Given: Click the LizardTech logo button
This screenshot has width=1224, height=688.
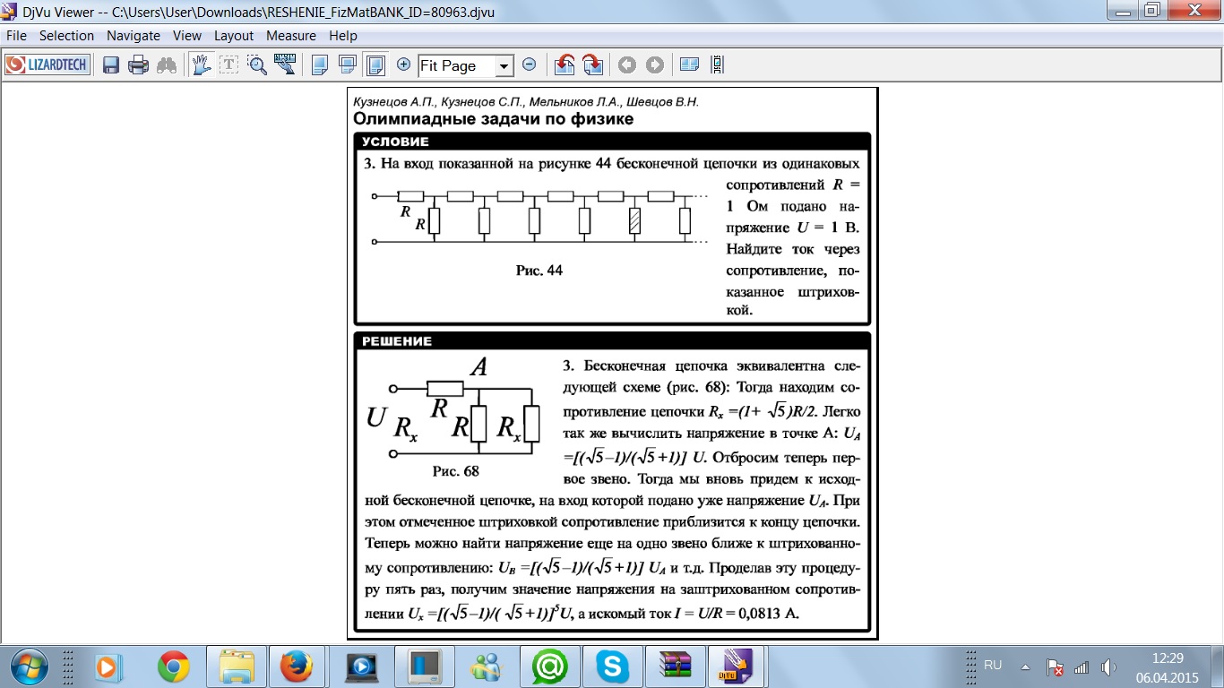Looking at the screenshot, I should point(47,64).
